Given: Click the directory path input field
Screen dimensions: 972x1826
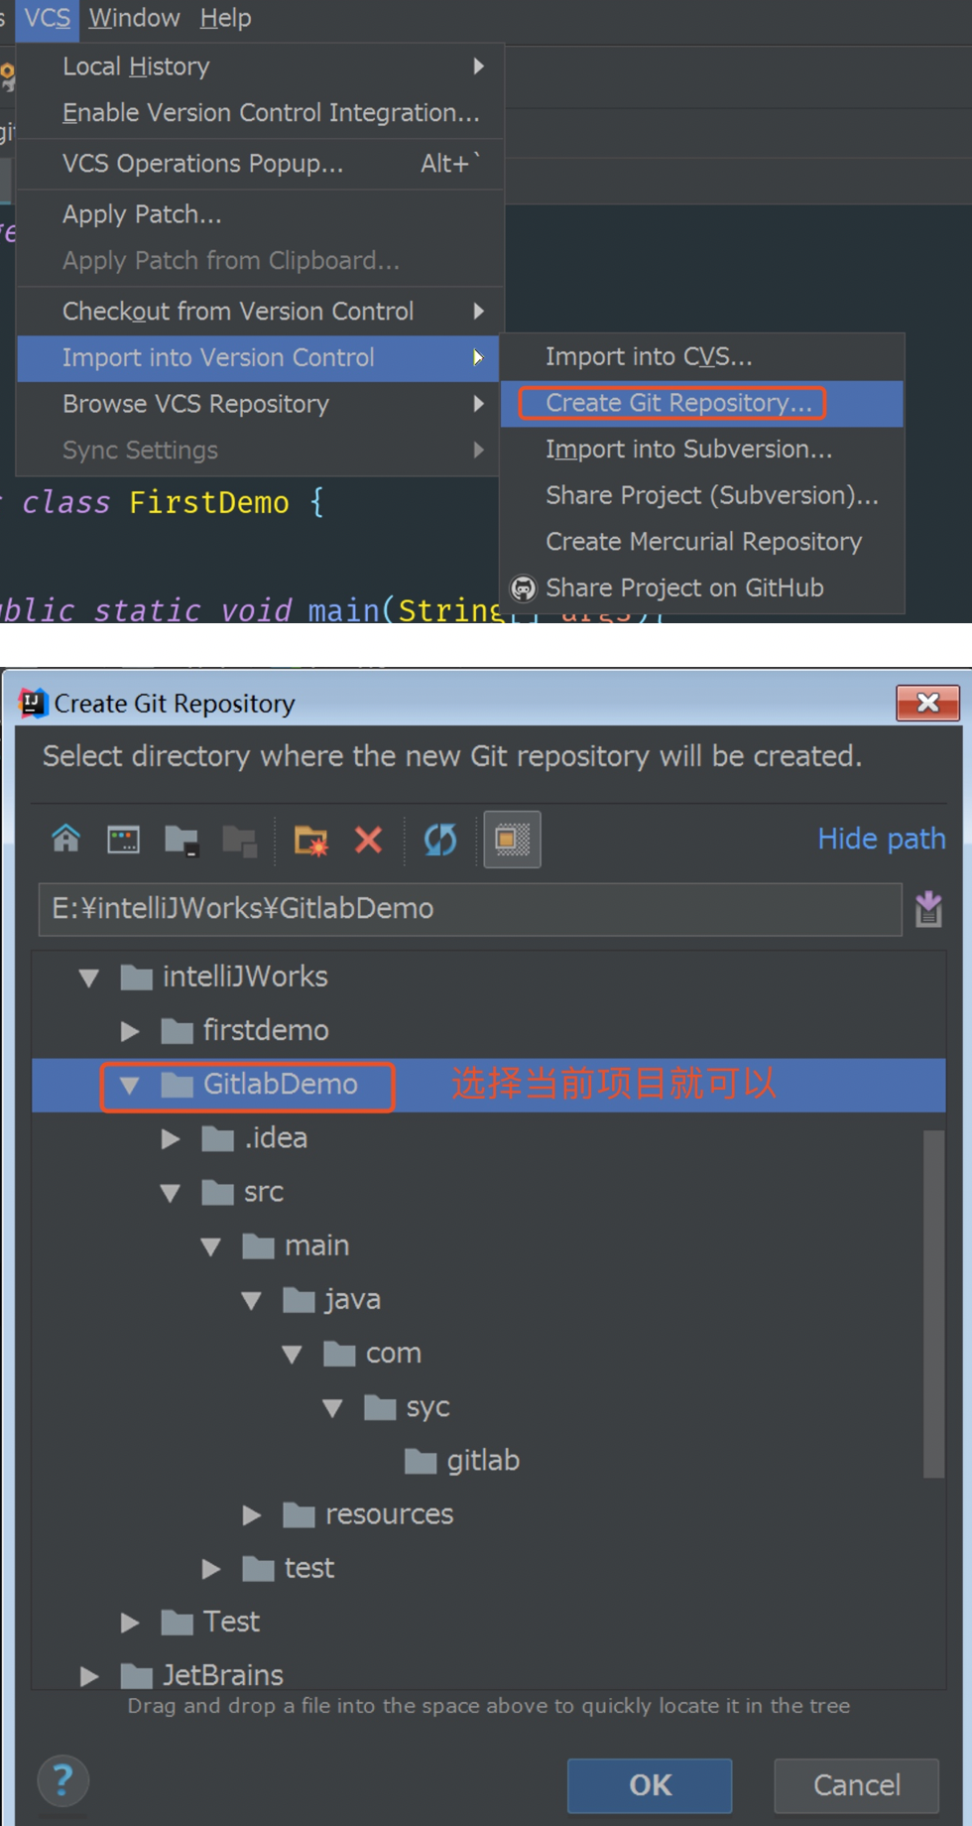Looking at the screenshot, I should click(x=470, y=909).
